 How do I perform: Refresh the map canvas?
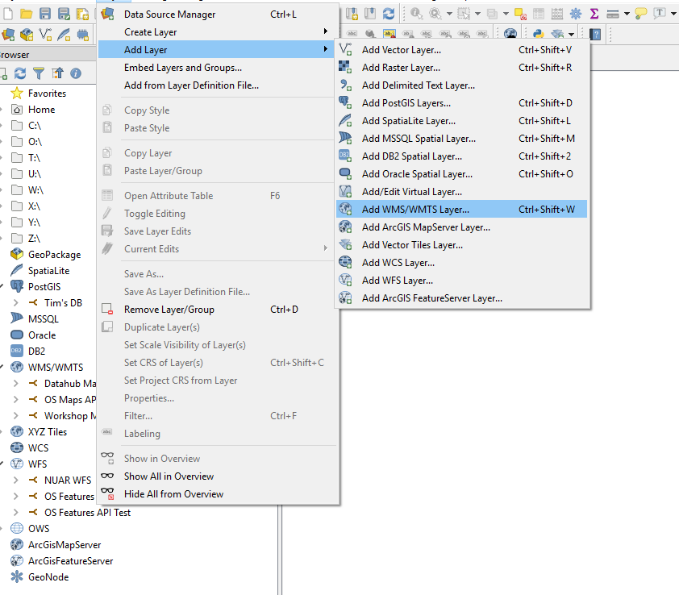(389, 13)
